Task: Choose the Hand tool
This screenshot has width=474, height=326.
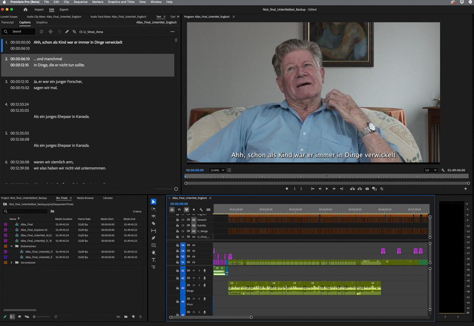Action: coord(153,252)
